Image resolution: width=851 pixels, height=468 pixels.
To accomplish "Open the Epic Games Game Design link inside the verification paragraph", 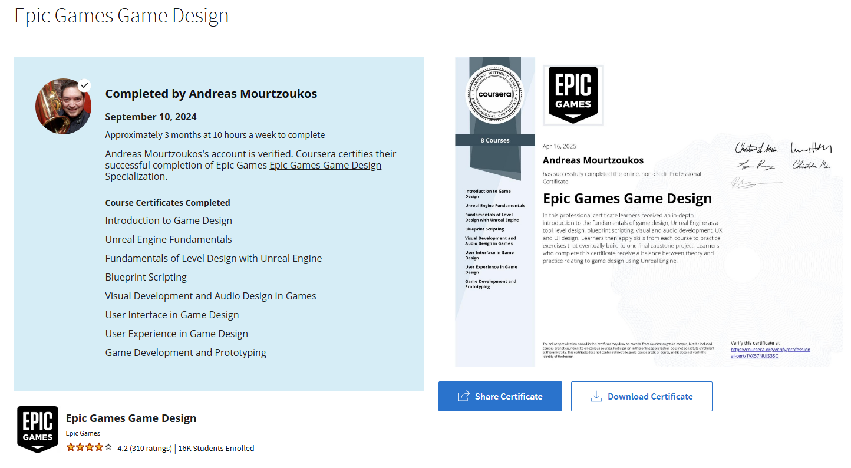I will coord(325,165).
